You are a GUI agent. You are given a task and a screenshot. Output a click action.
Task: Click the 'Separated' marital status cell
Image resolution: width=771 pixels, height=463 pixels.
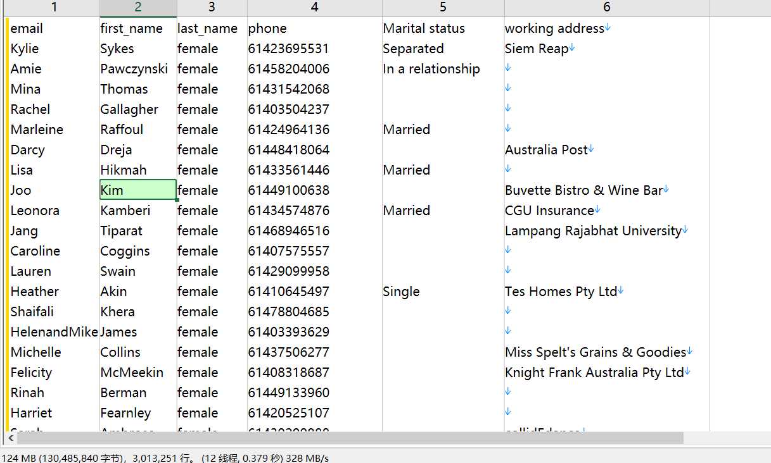(443, 49)
